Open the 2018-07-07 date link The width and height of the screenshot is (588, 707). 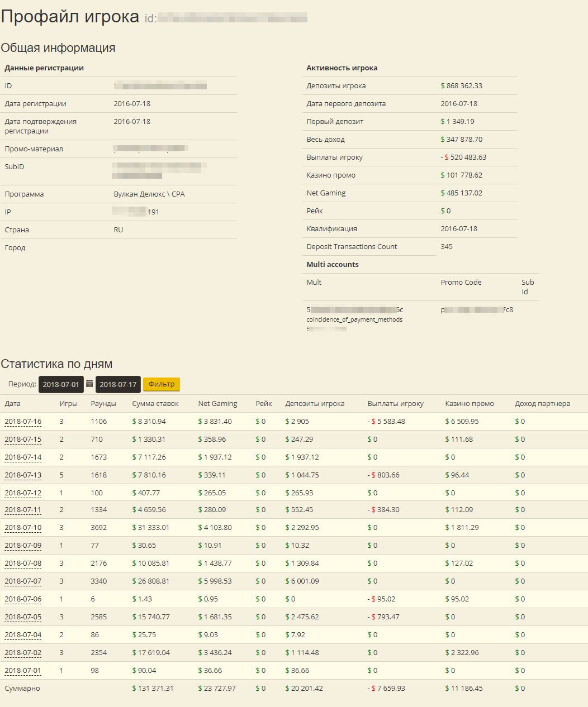[23, 581]
